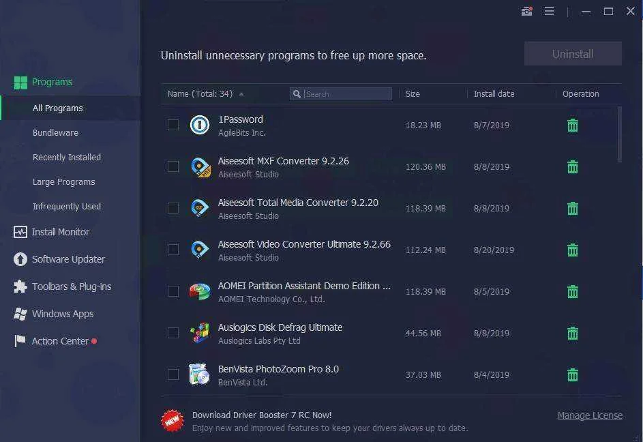Check the AOMEI Partition Assistant checkbox
Image resolution: width=643 pixels, height=442 pixels.
coord(173,291)
